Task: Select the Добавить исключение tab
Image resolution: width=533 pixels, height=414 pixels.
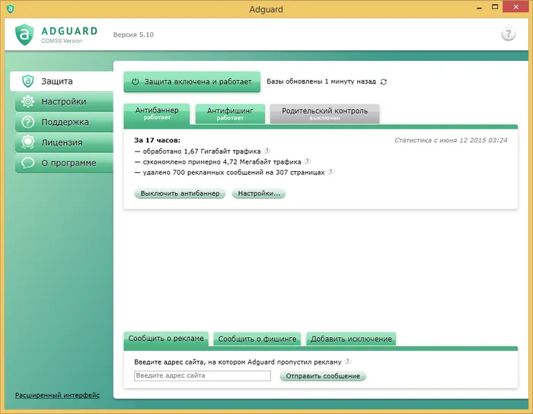Action: tap(351, 339)
